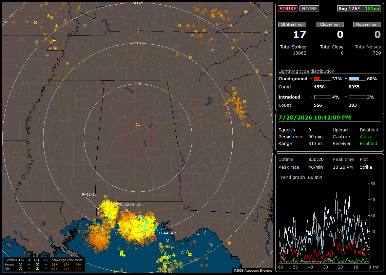Click the Plot mode value Strike
The width and height of the screenshot is (386, 275).
(366, 167)
